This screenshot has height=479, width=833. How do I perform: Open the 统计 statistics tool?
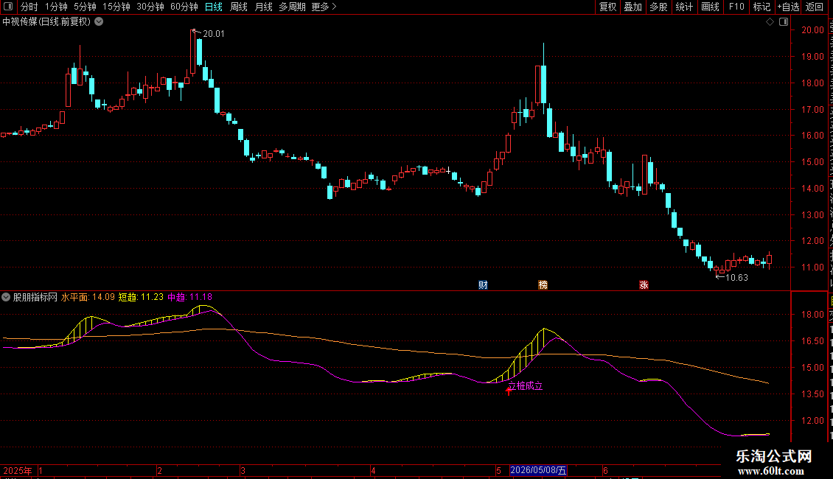click(x=683, y=7)
